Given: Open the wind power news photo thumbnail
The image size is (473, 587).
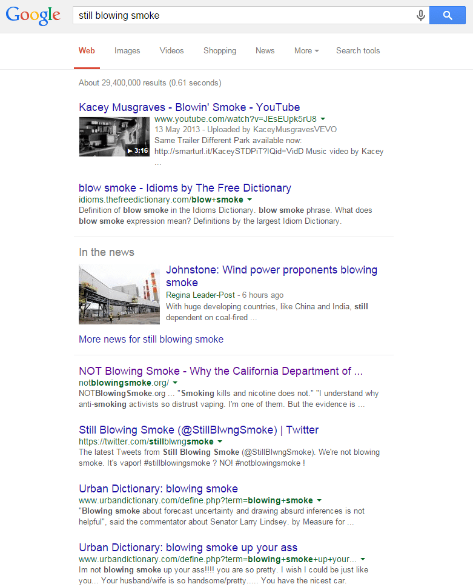Looking at the screenshot, I should coord(119,294).
